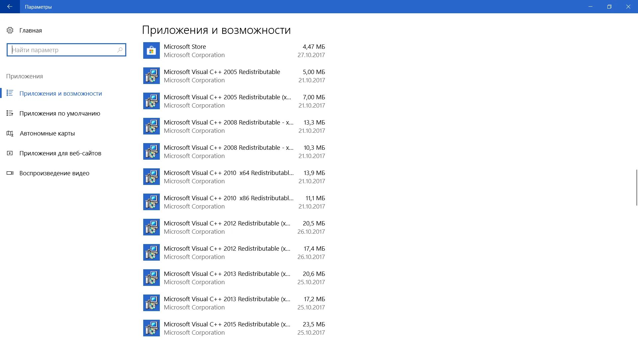Image resolution: width=638 pixels, height=342 pixels.
Task: Click icon of Visual C++ 2010 x86
Action: point(152,202)
